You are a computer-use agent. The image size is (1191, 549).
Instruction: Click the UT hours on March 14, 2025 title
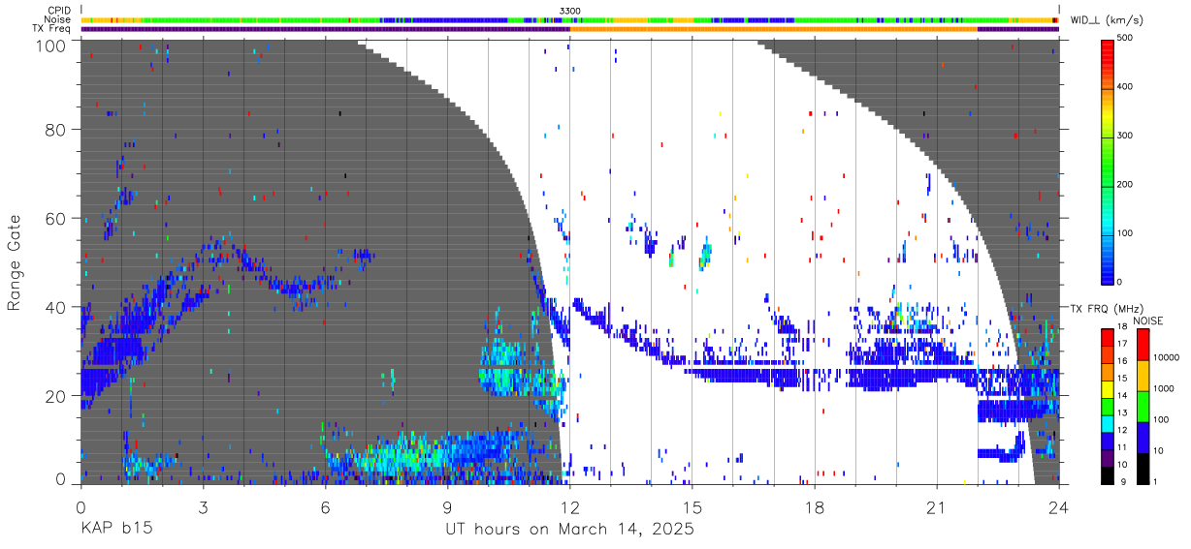569,530
